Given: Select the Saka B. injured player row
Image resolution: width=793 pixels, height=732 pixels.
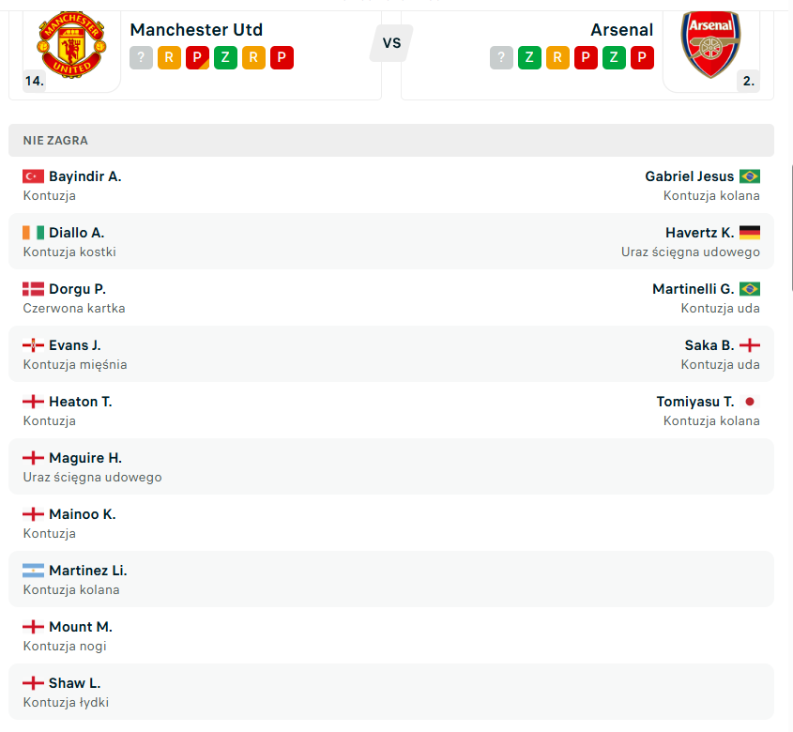Looking at the screenshot, I should (x=391, y=354).
